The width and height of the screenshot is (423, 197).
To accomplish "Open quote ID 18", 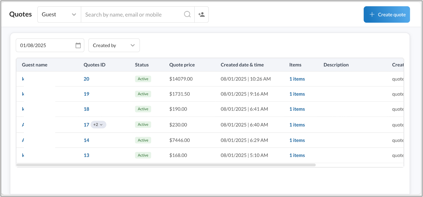I will pos(86,109).
